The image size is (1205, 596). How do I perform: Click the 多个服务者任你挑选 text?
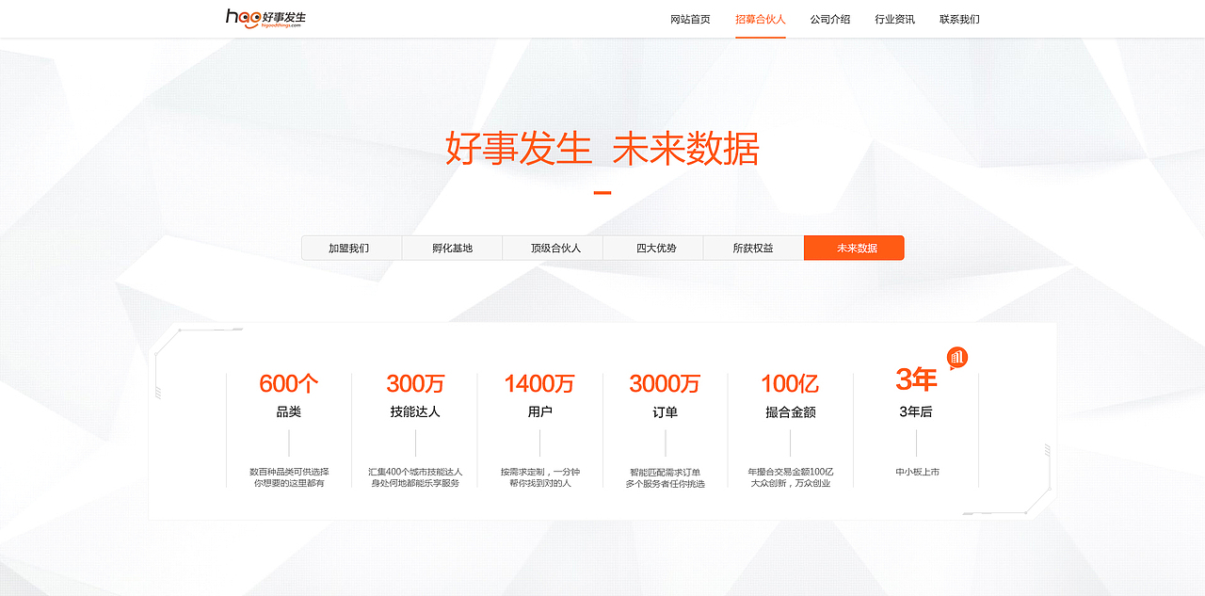(665, 484)
